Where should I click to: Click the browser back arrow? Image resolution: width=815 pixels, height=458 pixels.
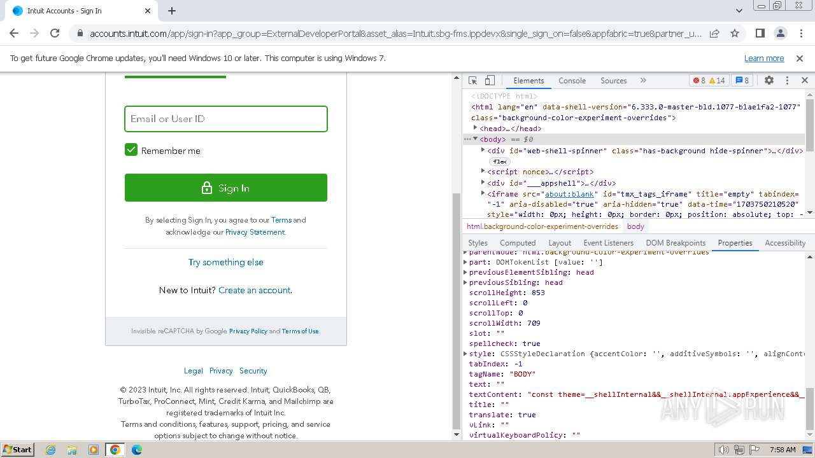[14, 33]
